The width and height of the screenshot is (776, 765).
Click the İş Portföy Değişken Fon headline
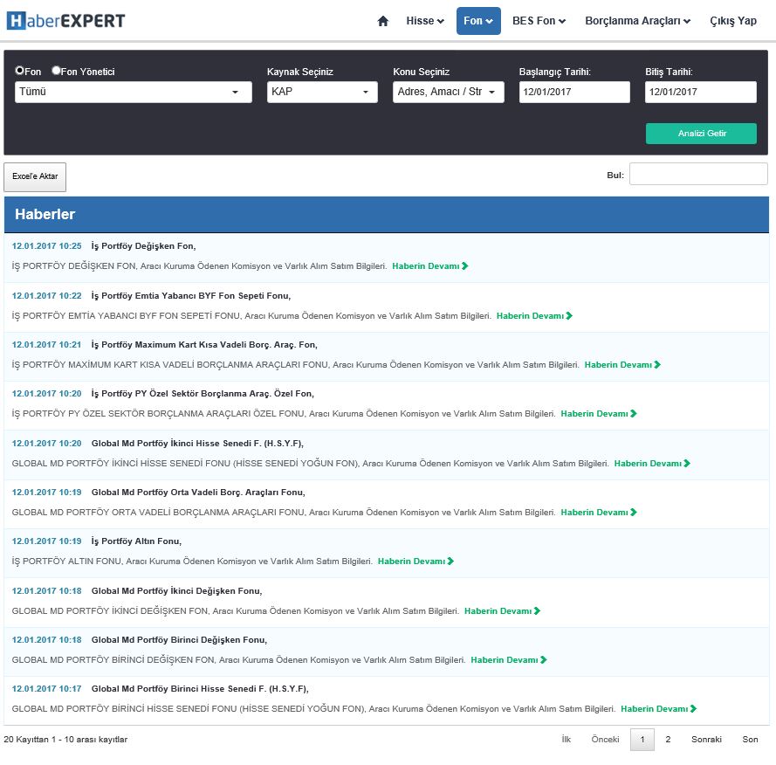point(143,246)
